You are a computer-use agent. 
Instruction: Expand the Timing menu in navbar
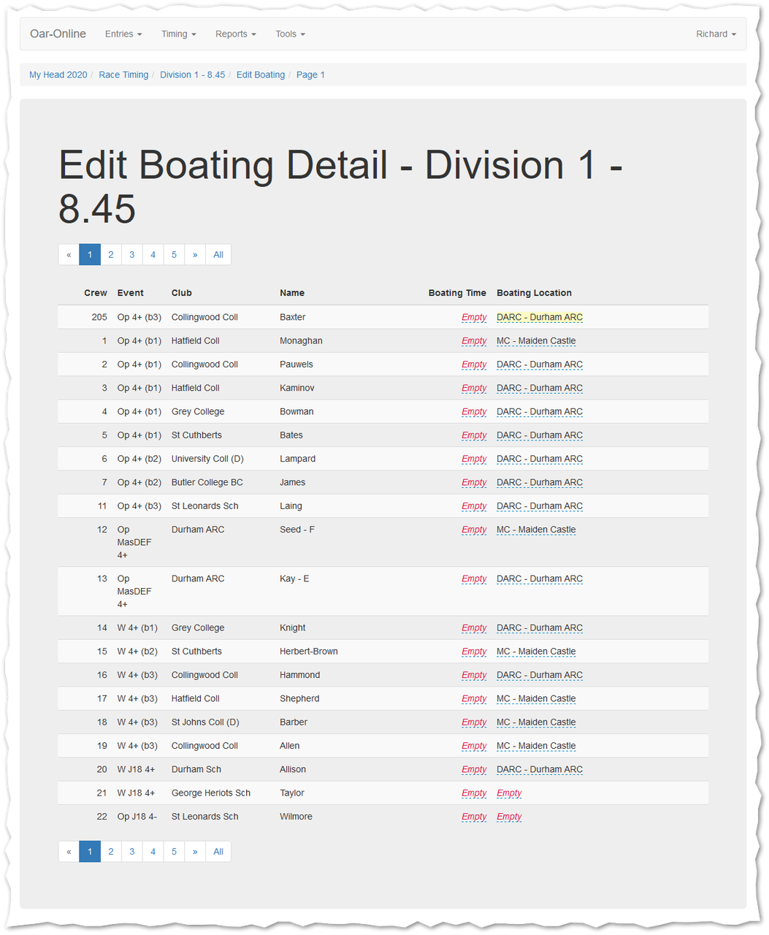pos(178,34)
